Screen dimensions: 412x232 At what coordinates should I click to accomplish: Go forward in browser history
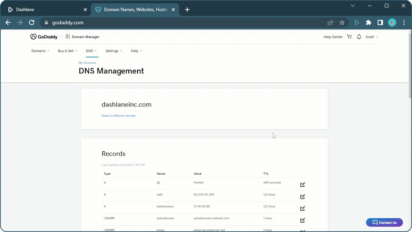(x=20, y=22)
